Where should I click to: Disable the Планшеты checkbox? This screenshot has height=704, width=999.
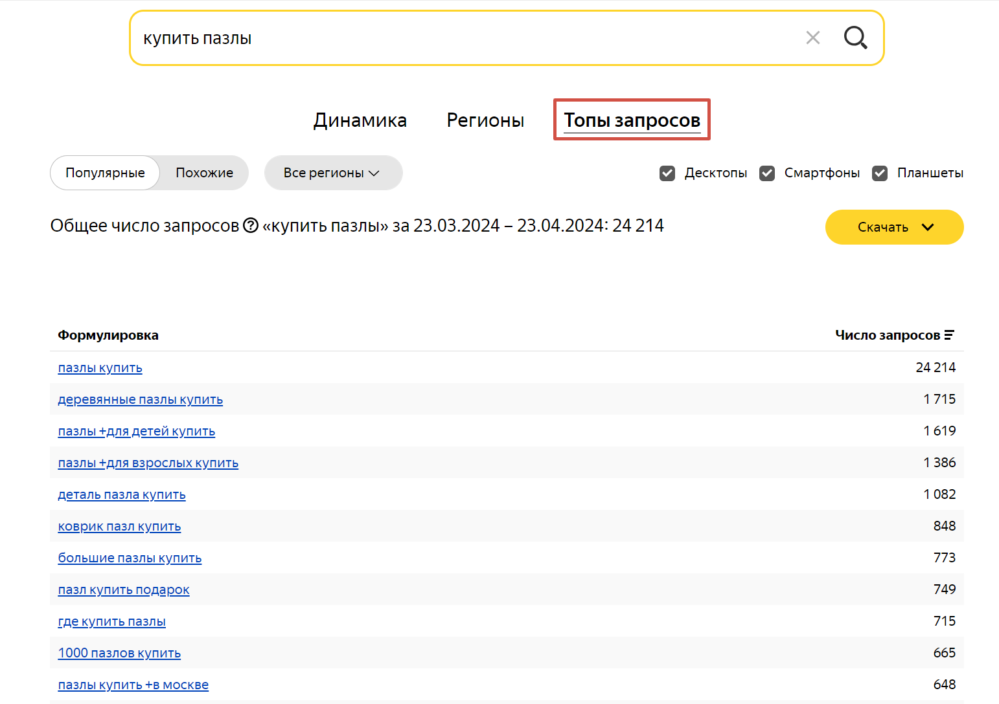click(880, 173)
